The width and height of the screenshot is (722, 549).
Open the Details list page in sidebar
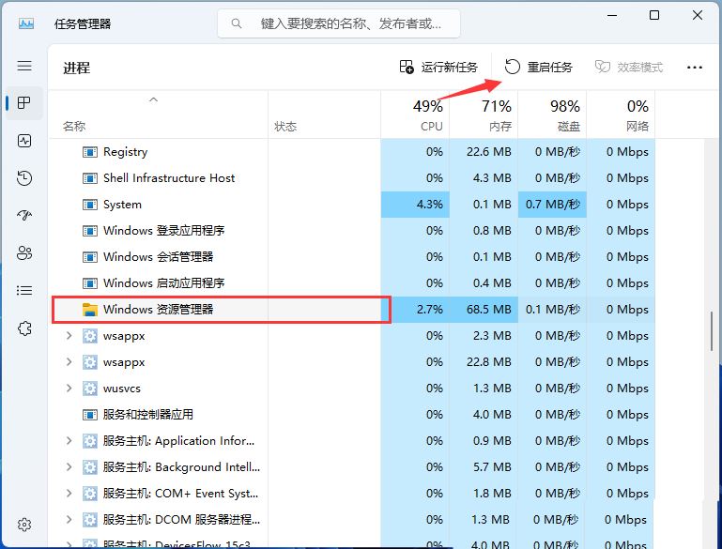click(x=24, y=291)
